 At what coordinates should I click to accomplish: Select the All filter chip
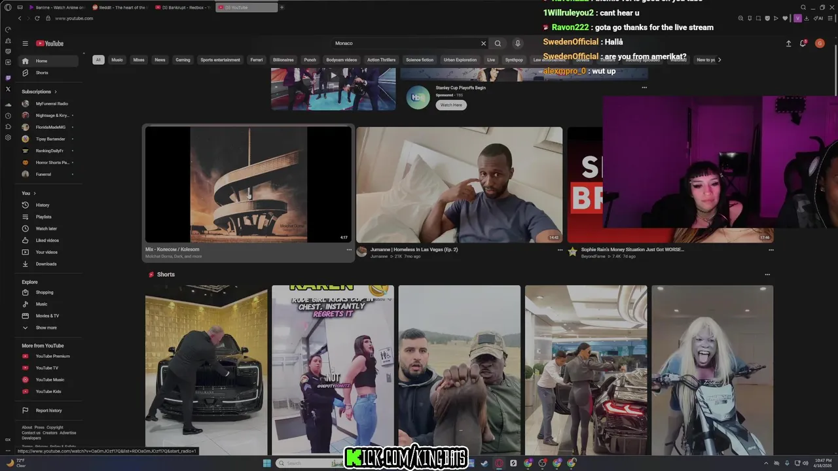98,60
